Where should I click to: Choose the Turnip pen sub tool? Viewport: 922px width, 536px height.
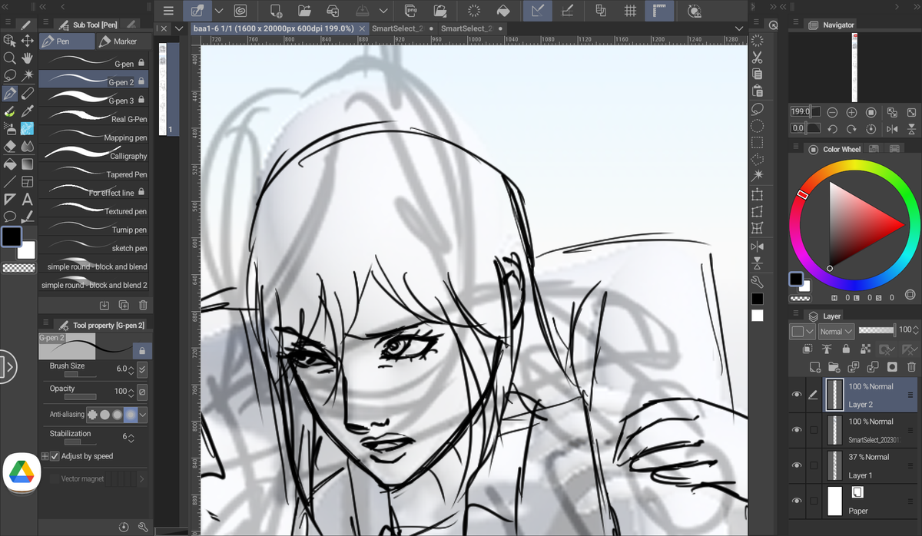93,230
